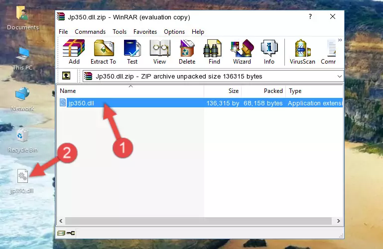Open the Tools menu
383x249 pixels.
point(120,32)
